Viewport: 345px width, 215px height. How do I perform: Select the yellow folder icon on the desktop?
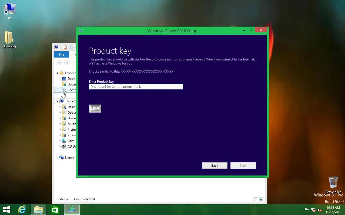coord(10,40)
